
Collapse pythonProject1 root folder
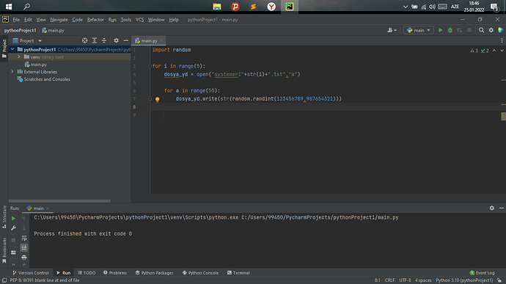(12, 49)
